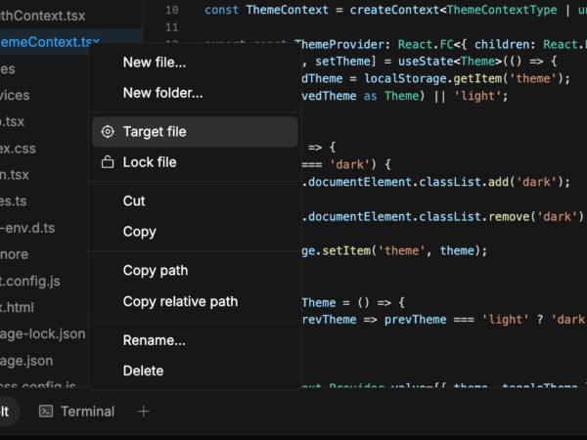587x440 pixels.
Task: Open the file ending in thContext.tsx
Action: click(42, 16)
